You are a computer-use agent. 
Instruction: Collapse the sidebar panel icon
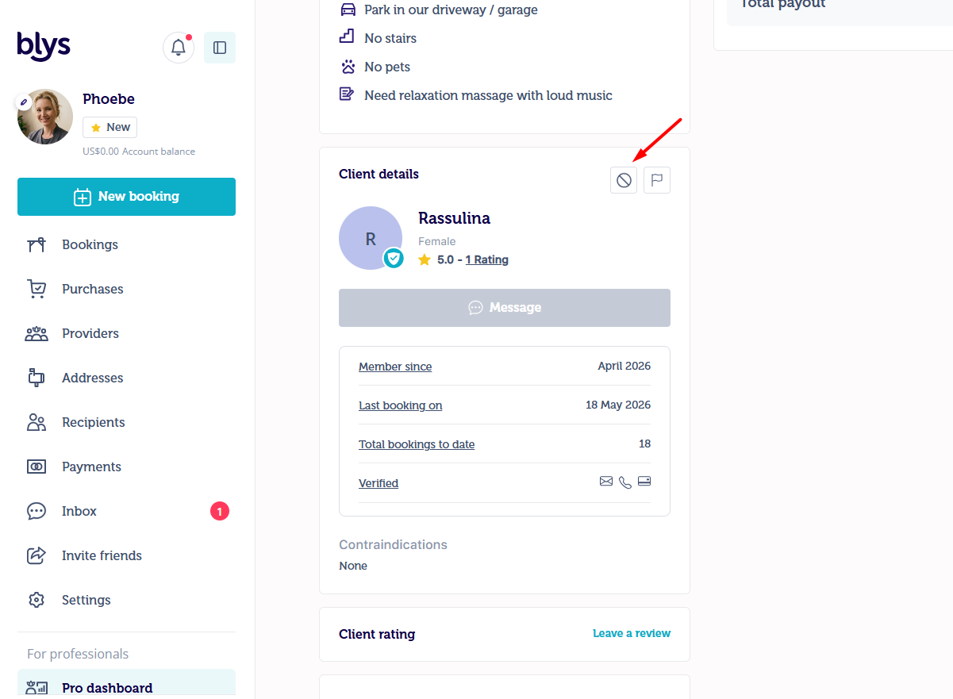220,48
